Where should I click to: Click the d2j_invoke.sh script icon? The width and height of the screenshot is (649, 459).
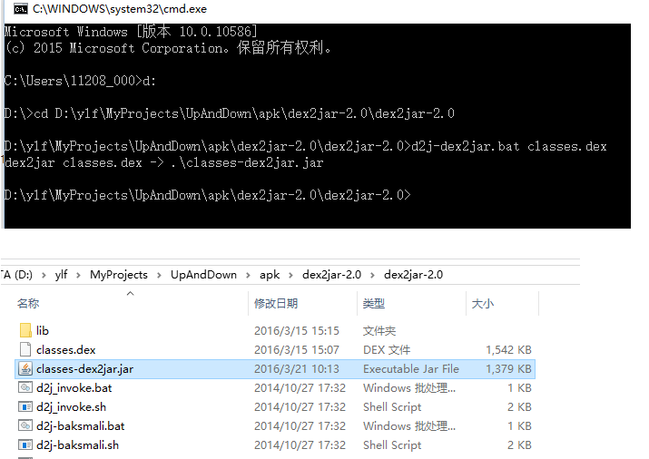[25, 407]
